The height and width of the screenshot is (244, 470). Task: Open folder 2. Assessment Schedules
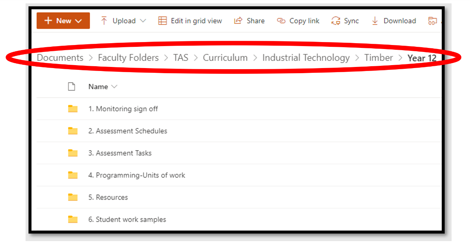128,131
